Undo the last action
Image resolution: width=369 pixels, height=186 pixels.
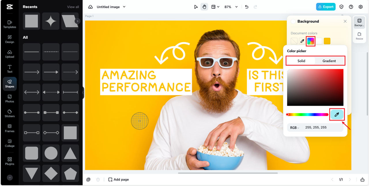coord(247,7)
